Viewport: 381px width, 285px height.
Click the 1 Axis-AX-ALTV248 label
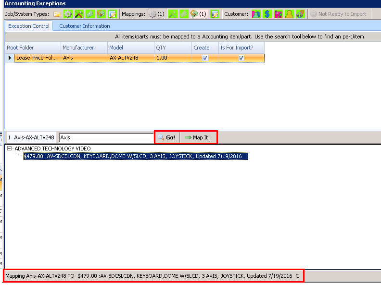coord(31,137)
